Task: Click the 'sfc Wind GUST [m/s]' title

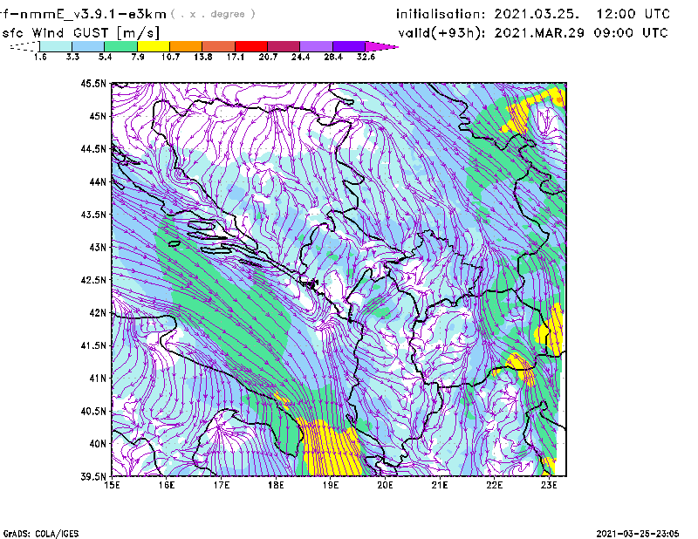Action: (81, 33)
